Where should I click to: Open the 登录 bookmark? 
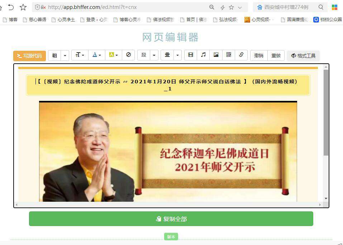94,20
